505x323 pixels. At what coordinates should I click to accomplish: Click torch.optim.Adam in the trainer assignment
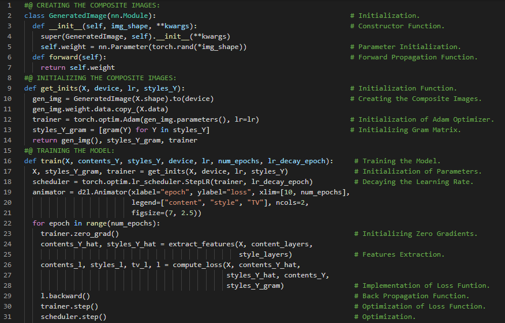(x=103, y=119)
